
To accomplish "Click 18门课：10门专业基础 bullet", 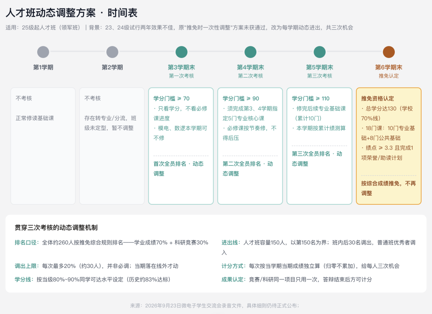I will tap(388, 133).
